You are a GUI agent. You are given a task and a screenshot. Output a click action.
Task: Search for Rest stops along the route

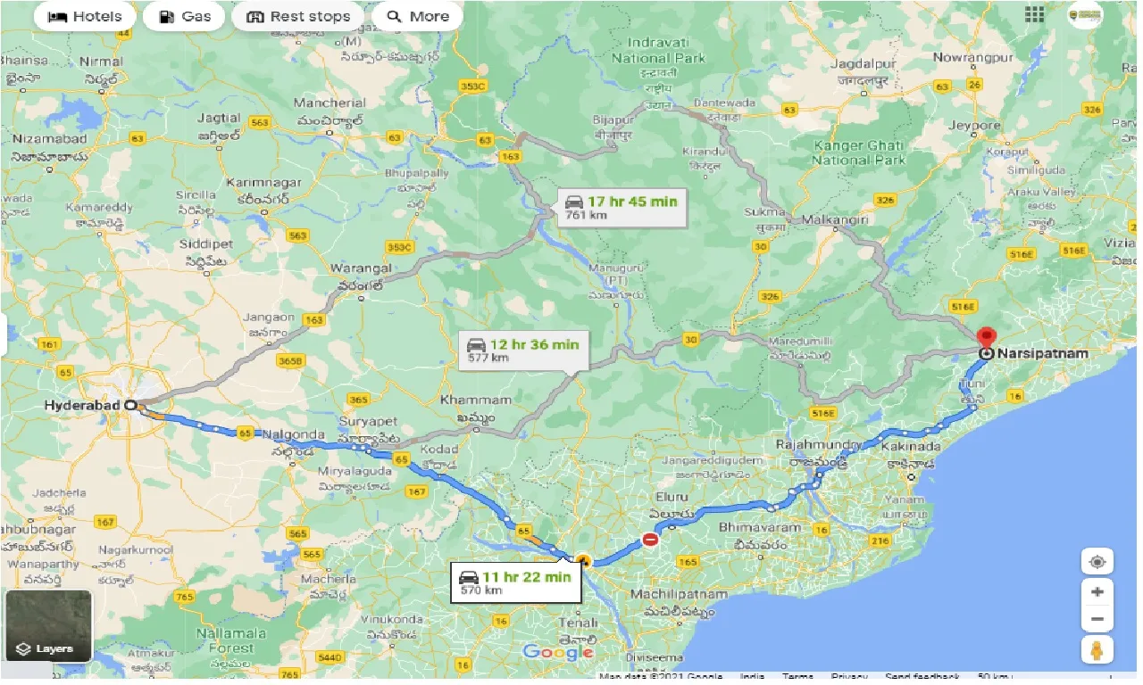(x=296, y=15)
